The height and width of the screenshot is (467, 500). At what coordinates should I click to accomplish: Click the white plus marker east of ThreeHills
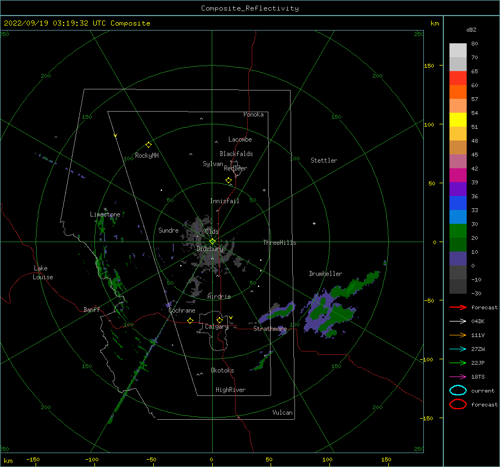(x=314, y=223)
